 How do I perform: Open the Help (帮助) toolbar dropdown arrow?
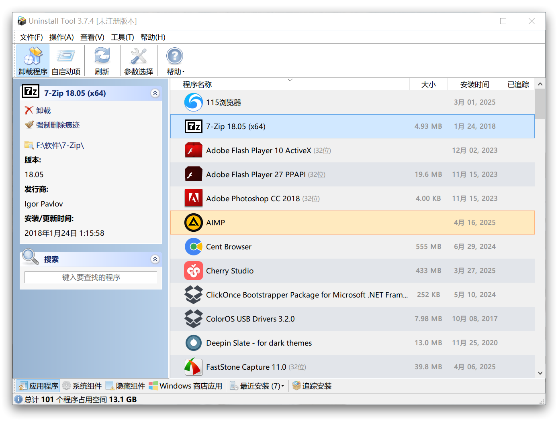(183, 72)
